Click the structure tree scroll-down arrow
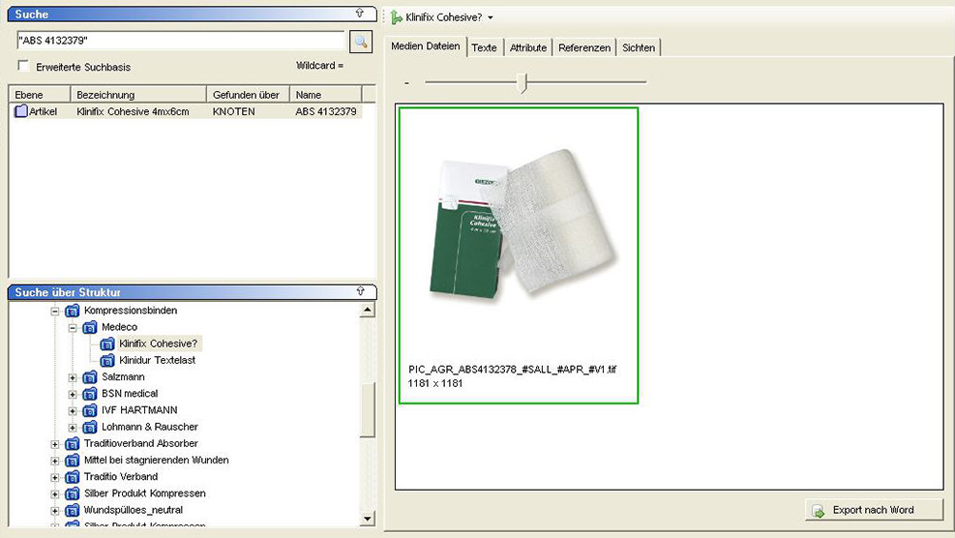Image resolution: width=955 pixels, height=538 pixels. point(368,519)
